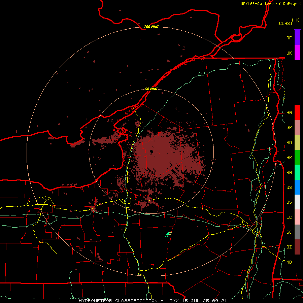Viewport: 303px width, 303px height.
Task: Click the NEXLAB-College of DuPage watermark text
Action: pos(269,4)
